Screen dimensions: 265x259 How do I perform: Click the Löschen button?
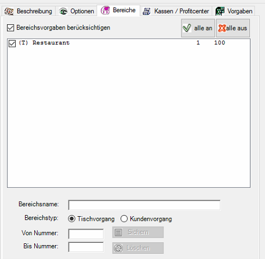(x=138, y=248)
